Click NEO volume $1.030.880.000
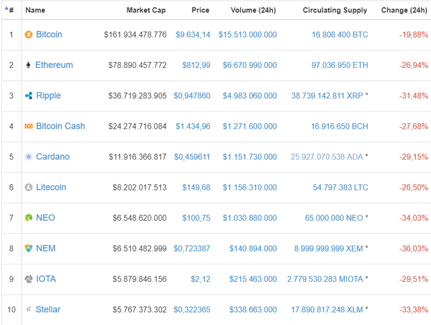The width and height of the screenshot is (431, 325). click(x=250, y=218)
